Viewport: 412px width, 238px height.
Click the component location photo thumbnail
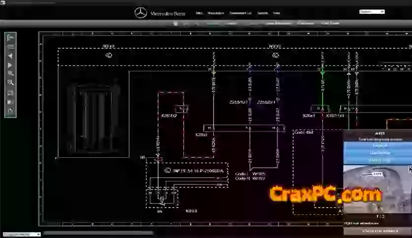coord(378,189)
